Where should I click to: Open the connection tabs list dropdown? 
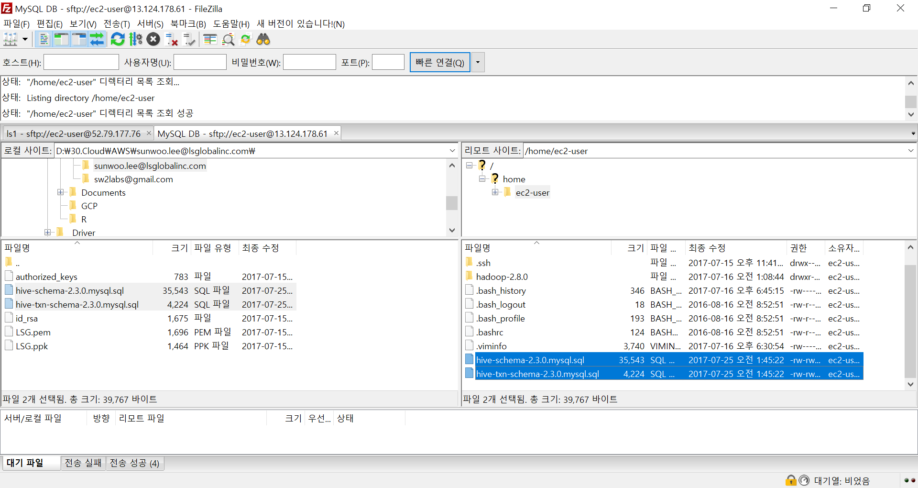(x=913, y=133)
